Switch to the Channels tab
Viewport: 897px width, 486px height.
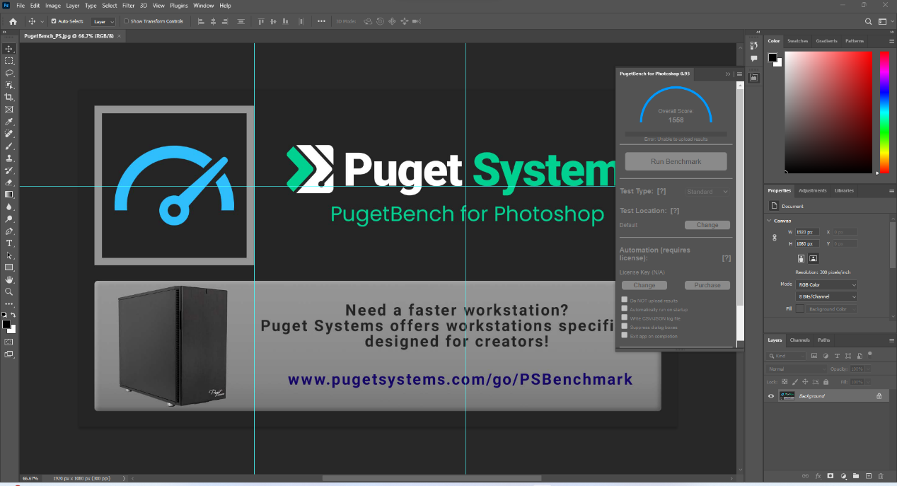799,340
